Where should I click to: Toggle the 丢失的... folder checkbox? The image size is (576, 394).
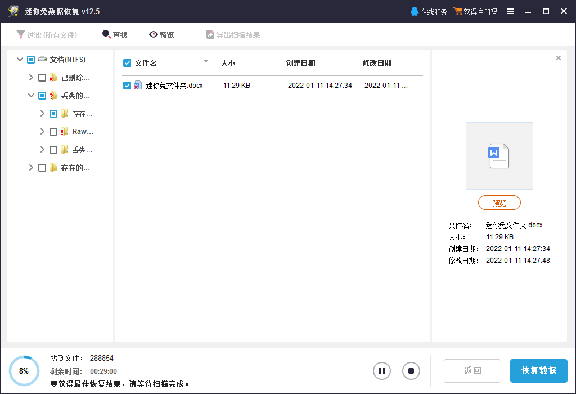pos(42,96)
